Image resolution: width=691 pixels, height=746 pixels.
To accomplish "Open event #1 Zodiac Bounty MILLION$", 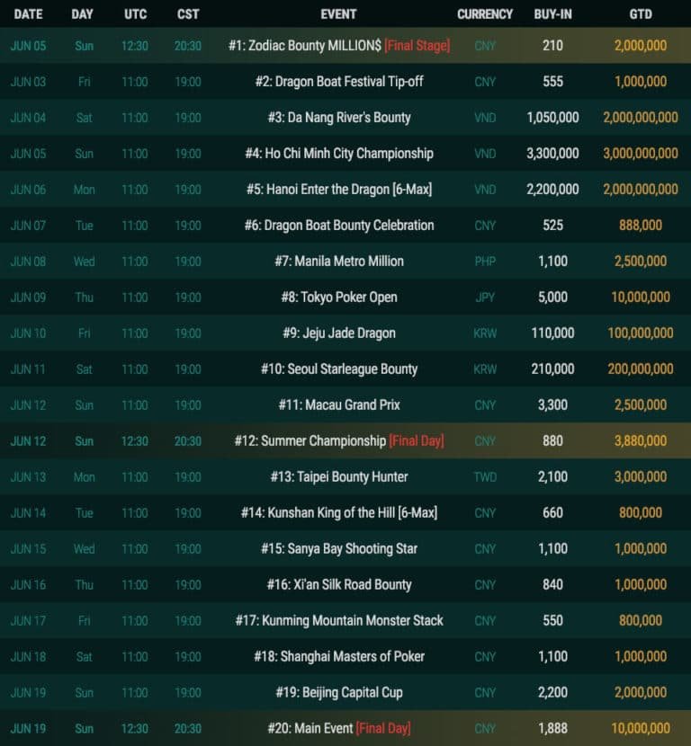I will point(338,45).
